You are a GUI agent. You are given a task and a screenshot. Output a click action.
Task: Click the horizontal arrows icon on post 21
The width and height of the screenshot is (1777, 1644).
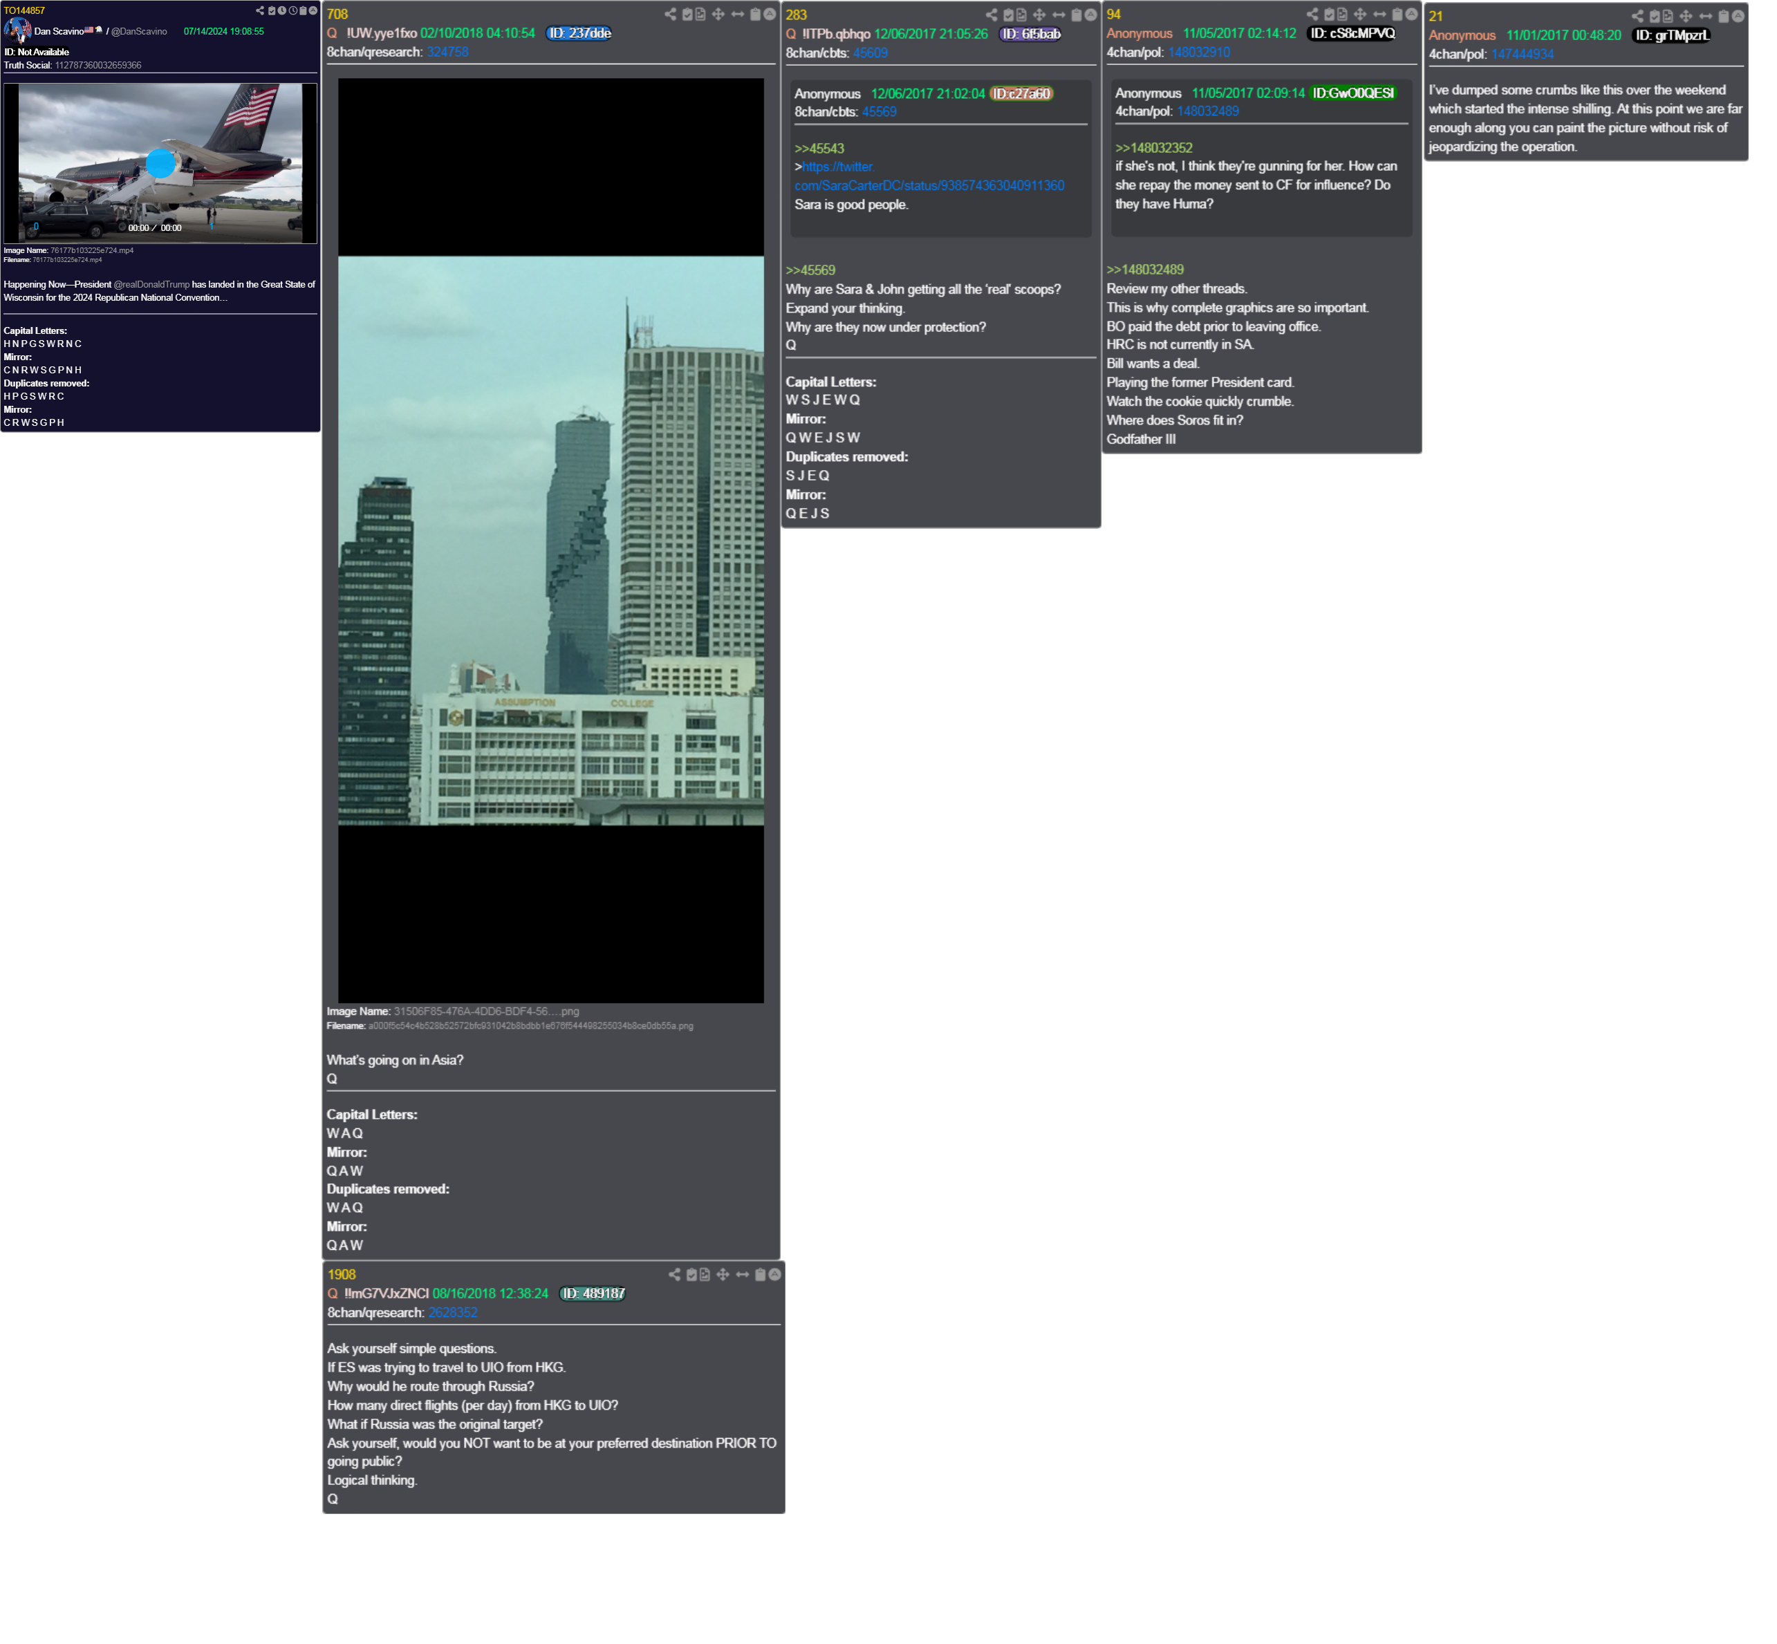pos(1706,16)
